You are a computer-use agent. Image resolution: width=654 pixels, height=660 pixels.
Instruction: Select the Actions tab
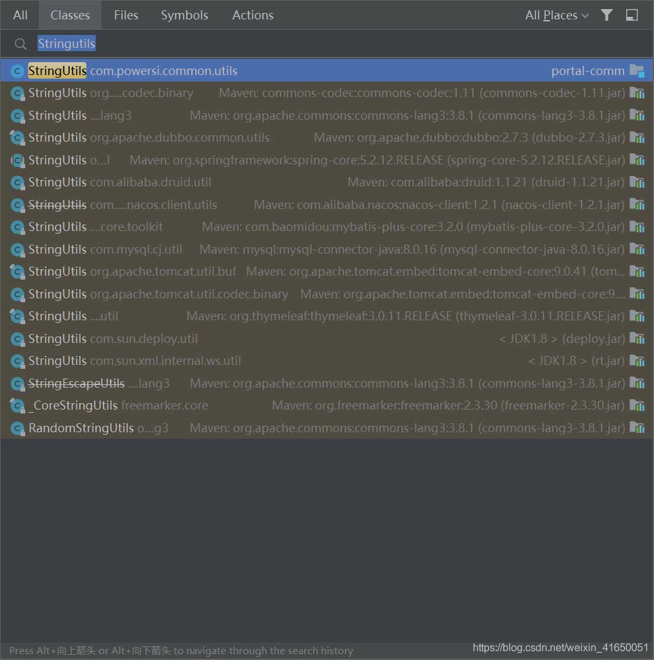point(253,15)
